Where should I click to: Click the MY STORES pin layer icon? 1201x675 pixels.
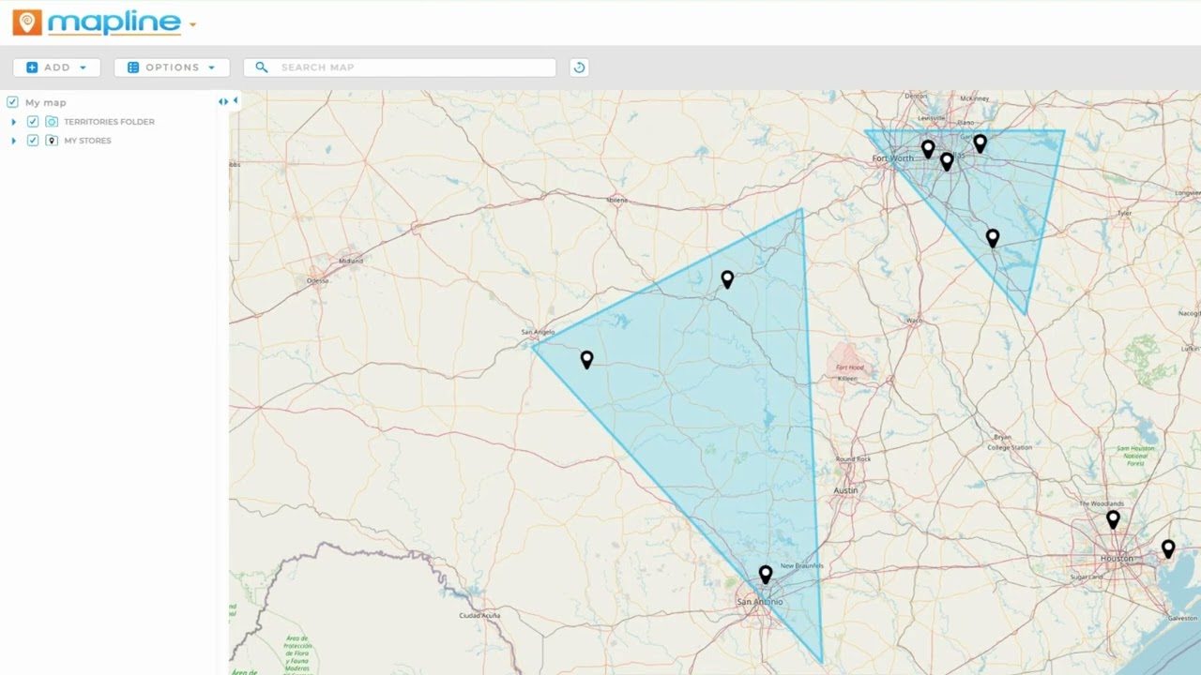click(x=52, y=141)
